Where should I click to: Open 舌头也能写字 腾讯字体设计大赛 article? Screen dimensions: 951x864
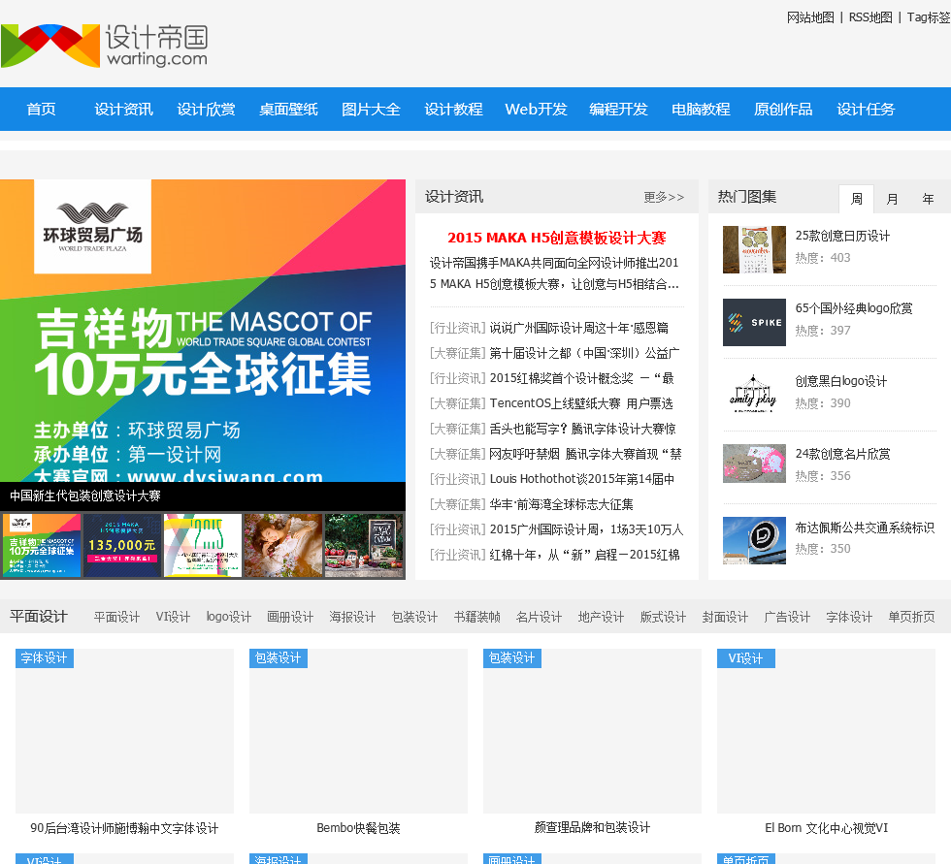(x=583, y=429)
